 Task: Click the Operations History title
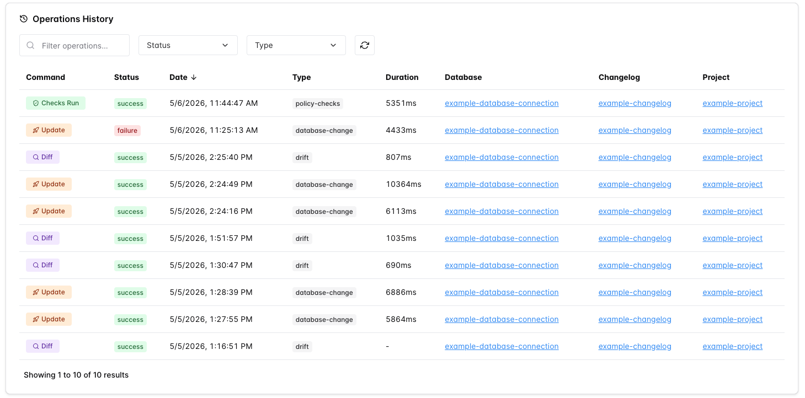[x=73, y=19]
